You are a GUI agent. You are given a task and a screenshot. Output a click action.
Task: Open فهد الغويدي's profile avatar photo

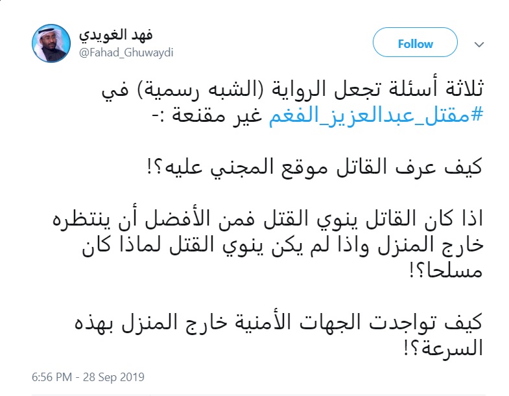(51, 43)
